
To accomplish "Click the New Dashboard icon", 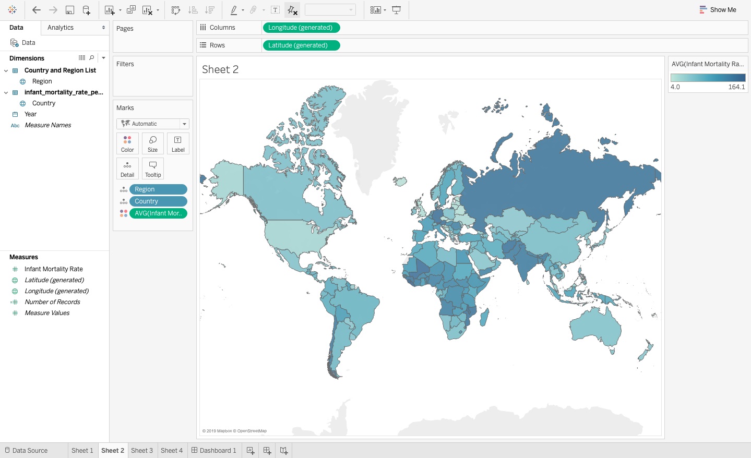I will point(267,451).
